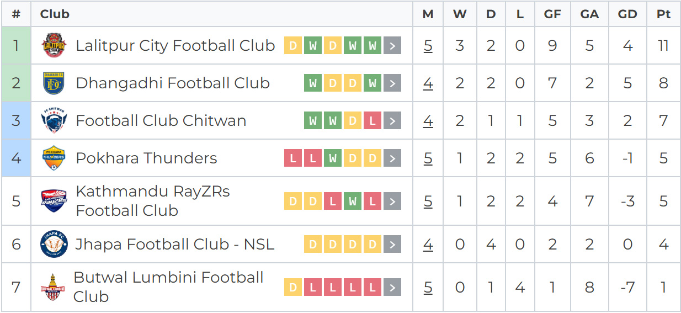
Task: Open Football Club Chitwan team name
Action: pos(161,121)
